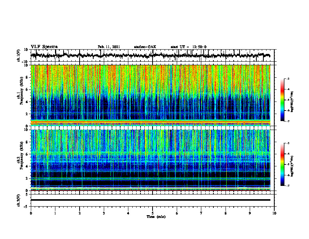The width and height of the screenshot is (309, 239).
Task: Click the "VLF Spectra" title text
Action: coord(44,47)
